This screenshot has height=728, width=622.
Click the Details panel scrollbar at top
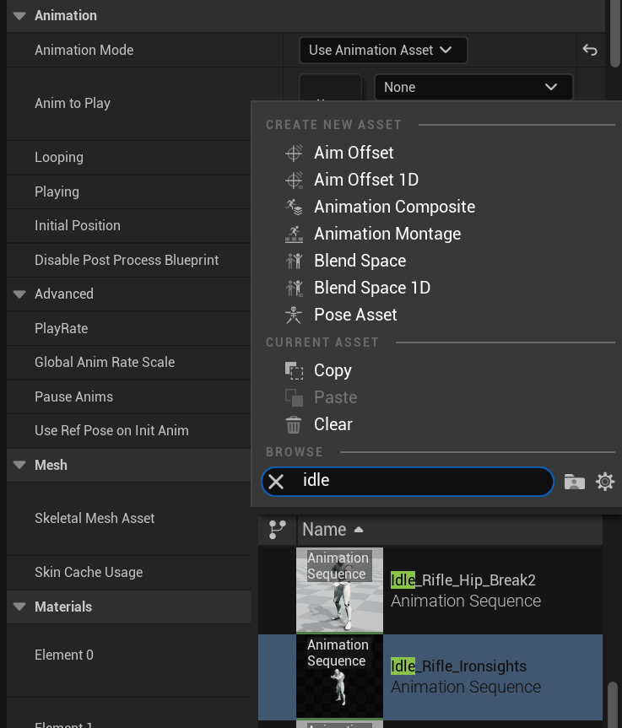[614, 34]
